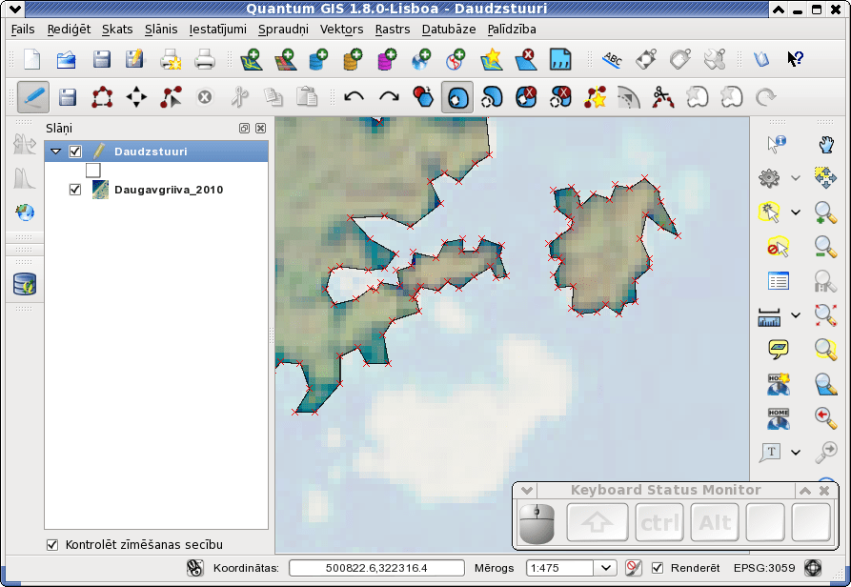This screenshot has width=851, height=587.
Task: Create a new shapefile layer
Action: click(x=491, y=59)
